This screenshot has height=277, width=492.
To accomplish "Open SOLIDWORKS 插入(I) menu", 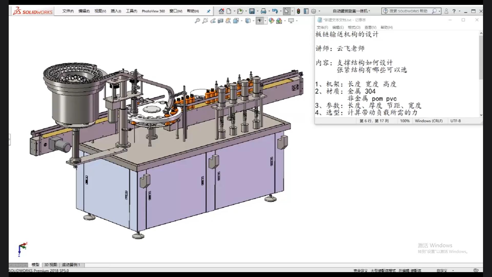I will (116, 11).
